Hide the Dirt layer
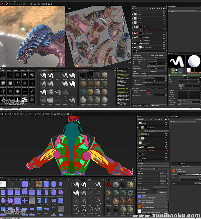 140,134
